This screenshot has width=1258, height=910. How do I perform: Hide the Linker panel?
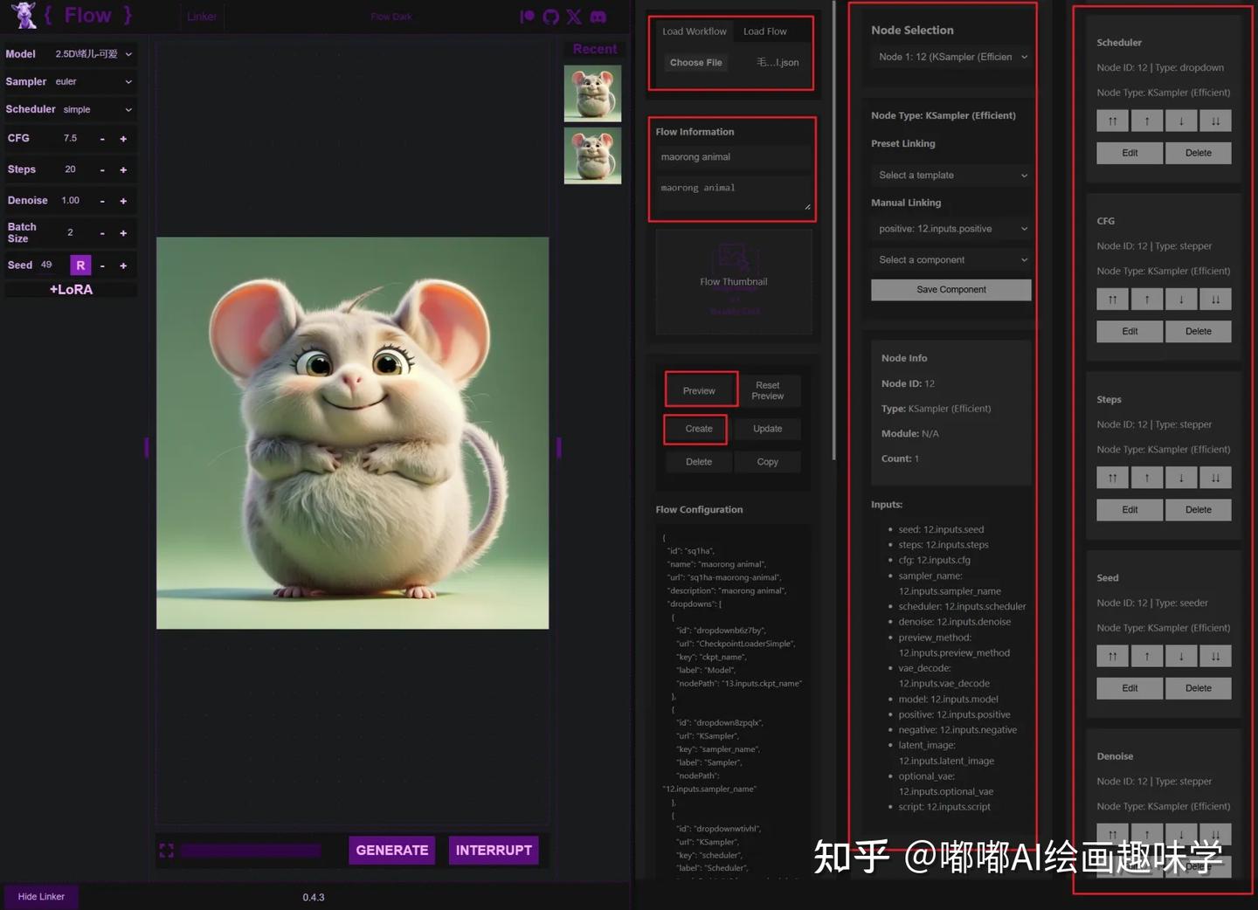click(41, 897)
